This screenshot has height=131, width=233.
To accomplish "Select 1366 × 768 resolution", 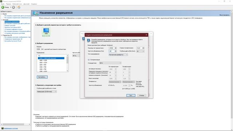I will click(x=43, y=67).
